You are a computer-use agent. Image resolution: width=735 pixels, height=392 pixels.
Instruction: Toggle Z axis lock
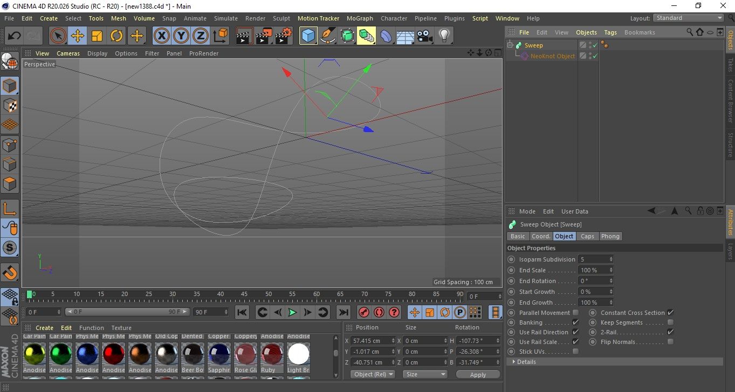click(x=201, y=36)
